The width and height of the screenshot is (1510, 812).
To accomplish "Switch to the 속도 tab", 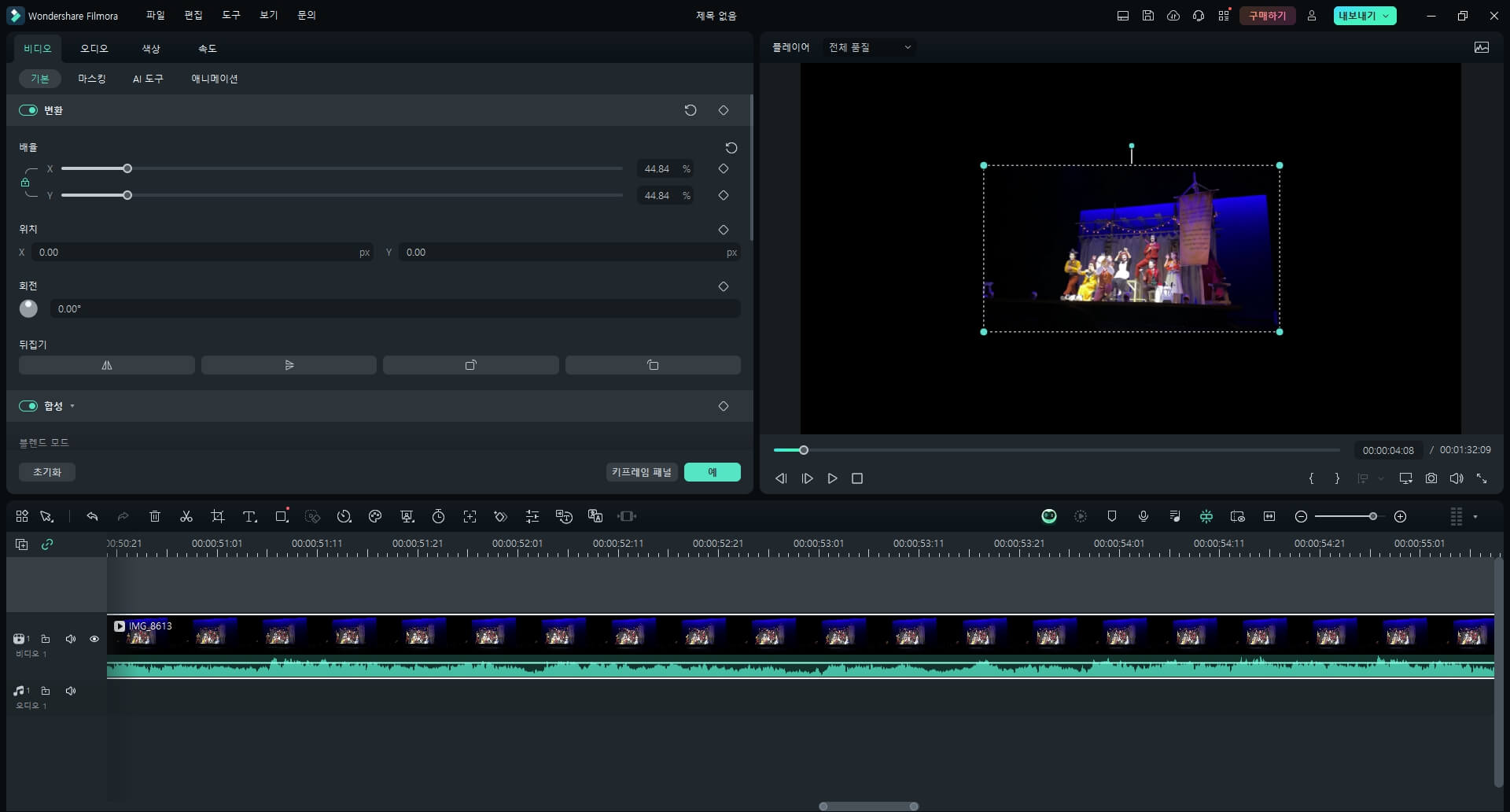I will [x=208, y=48].
